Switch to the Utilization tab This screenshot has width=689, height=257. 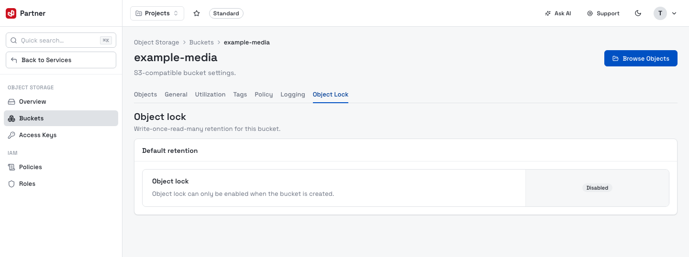[x=210, y=95]
